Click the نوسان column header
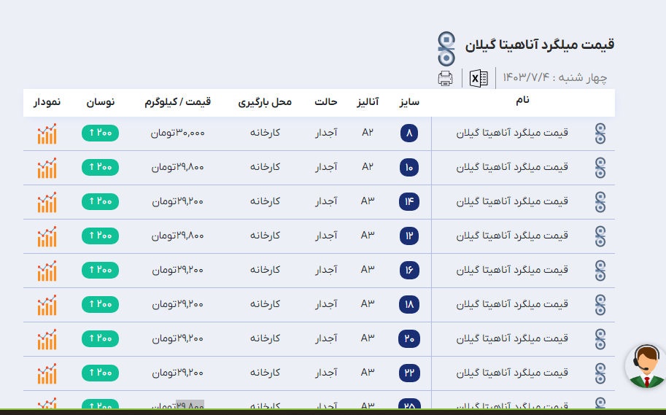The height and width of the screenshot is (415, 666). [x=101, y=102]
